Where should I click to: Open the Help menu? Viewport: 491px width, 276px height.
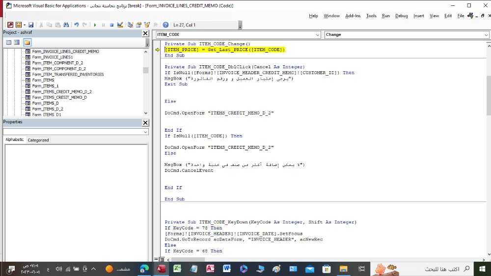click(x=313, y=16)
